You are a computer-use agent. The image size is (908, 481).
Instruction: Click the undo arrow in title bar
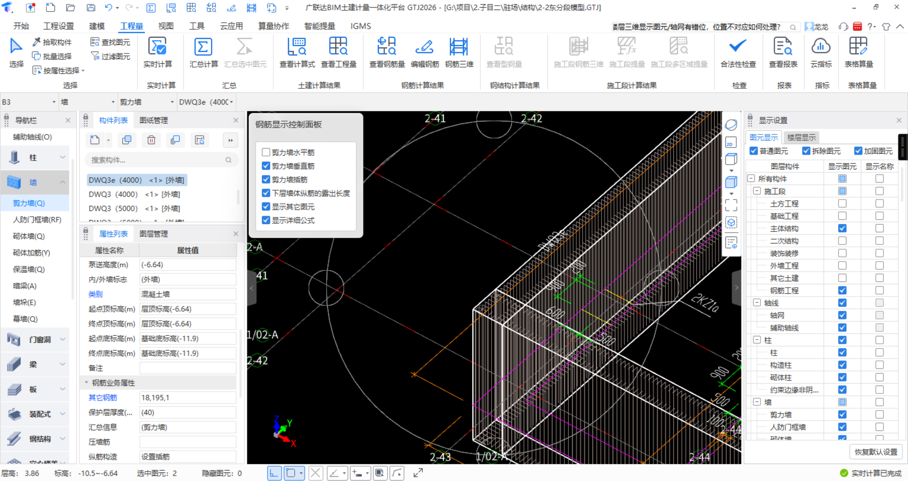coord(109,8)
